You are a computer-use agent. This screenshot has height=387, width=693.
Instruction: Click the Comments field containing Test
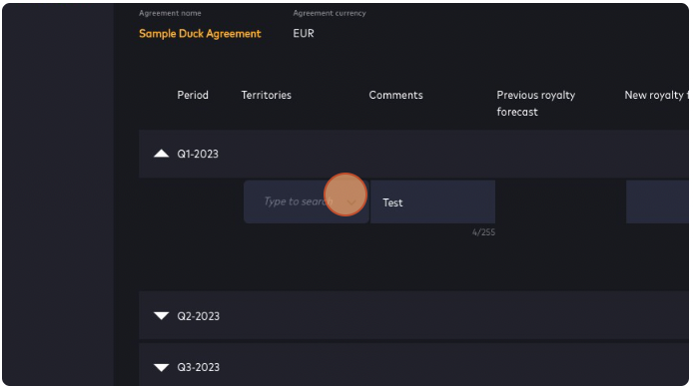click(432, 201)
